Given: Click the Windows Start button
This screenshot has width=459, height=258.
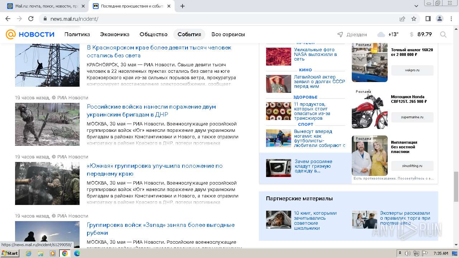Looking at the screenshot, I should pyautogui.click(x=10, y=253).
